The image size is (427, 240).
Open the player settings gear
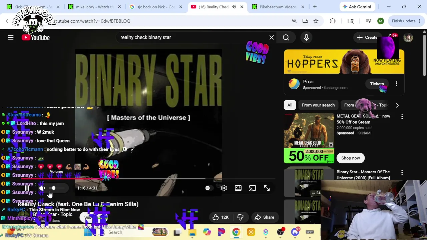[x=224, y=188]
